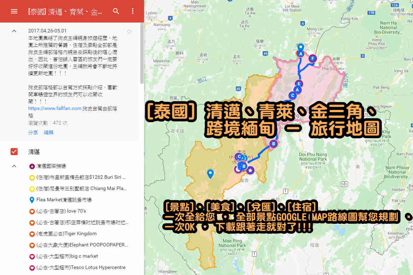Collapse the map description section
Image resolution: width=413 pixels, height=275 pixels.
pyautogui.click(x=14, y=31)
